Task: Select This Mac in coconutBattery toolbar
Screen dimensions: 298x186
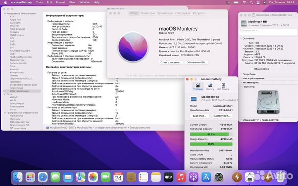Action: 198,86
